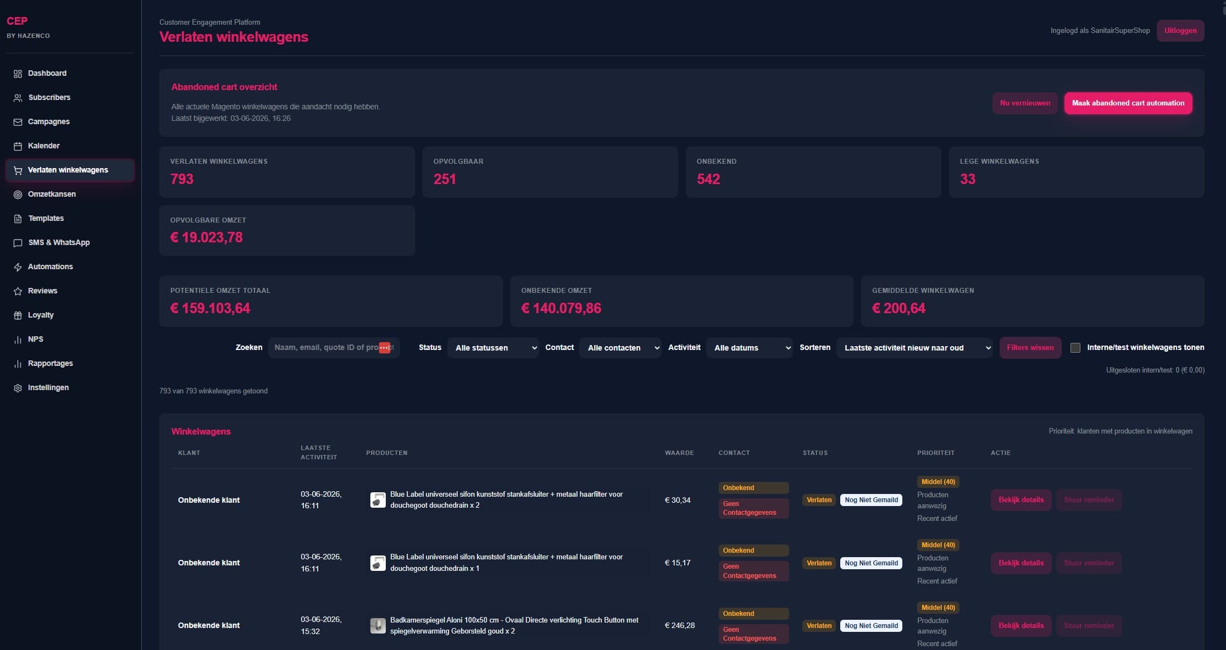Click the Verlaten status badge in €30,34 row
The width and height of the screenshot is (1226, 650).
click(819, 500)
